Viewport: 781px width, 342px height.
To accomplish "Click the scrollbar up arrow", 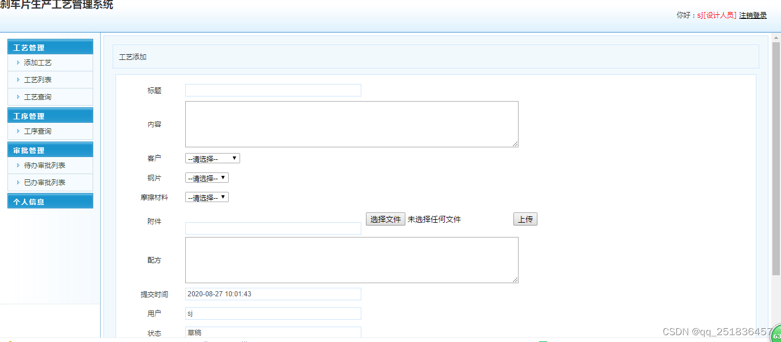I will (776, 38).
